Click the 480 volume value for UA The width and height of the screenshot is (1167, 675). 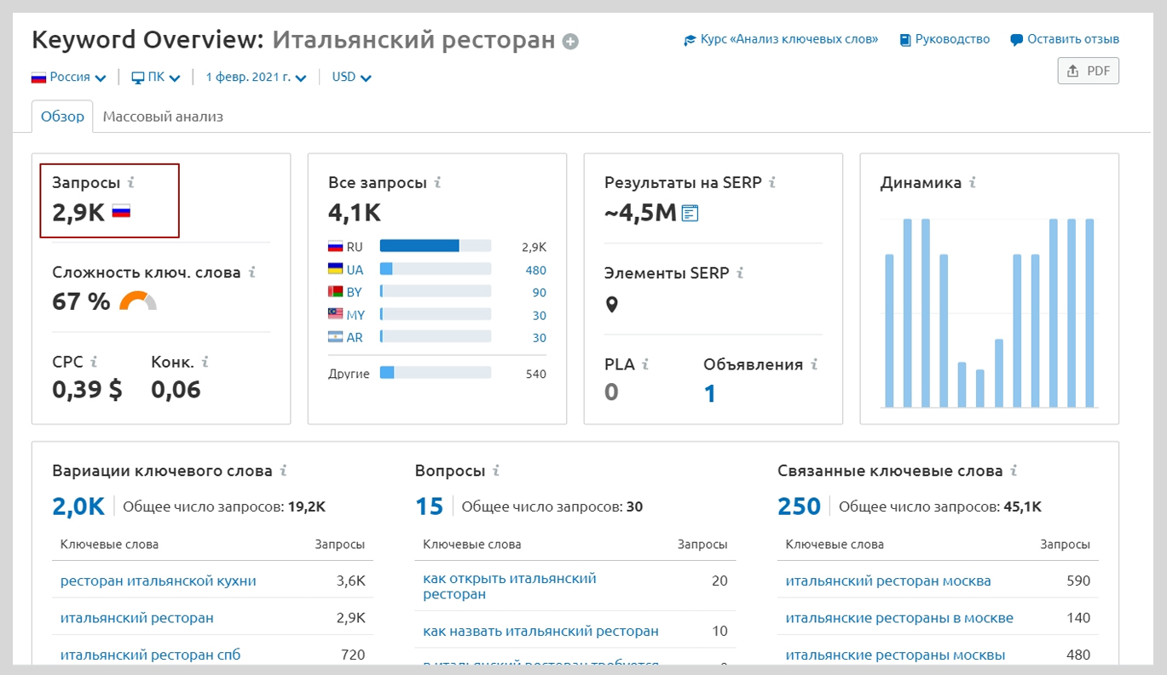tap(536, 270)
